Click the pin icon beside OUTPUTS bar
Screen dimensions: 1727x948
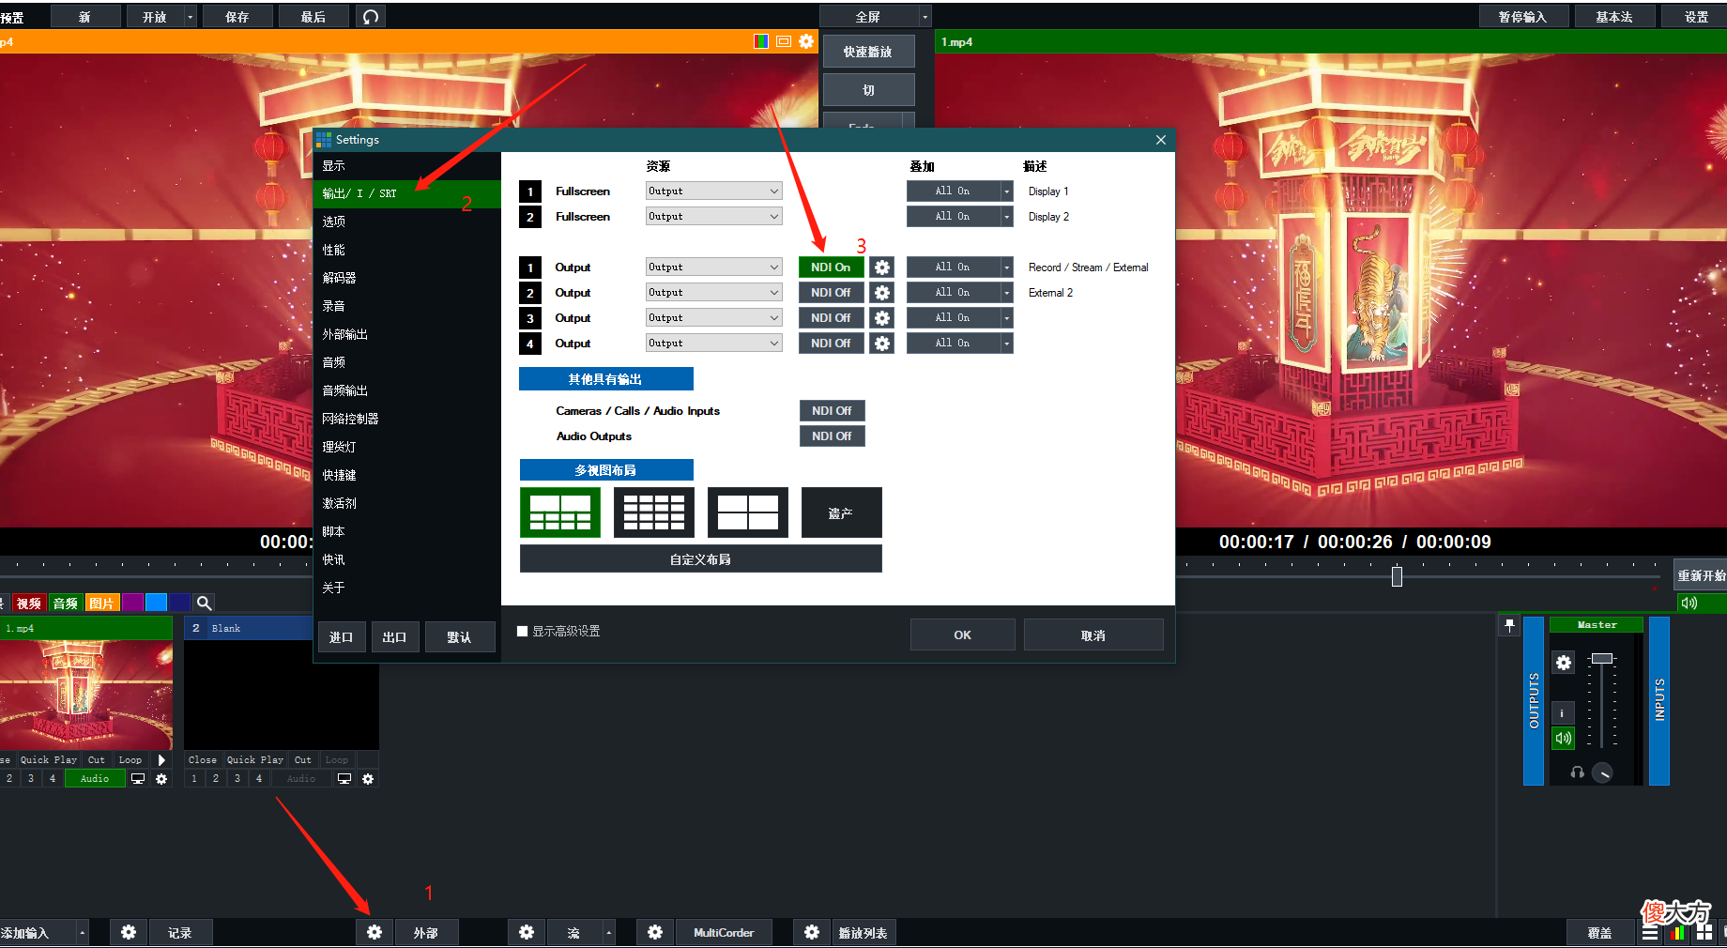pos(1509,625)
